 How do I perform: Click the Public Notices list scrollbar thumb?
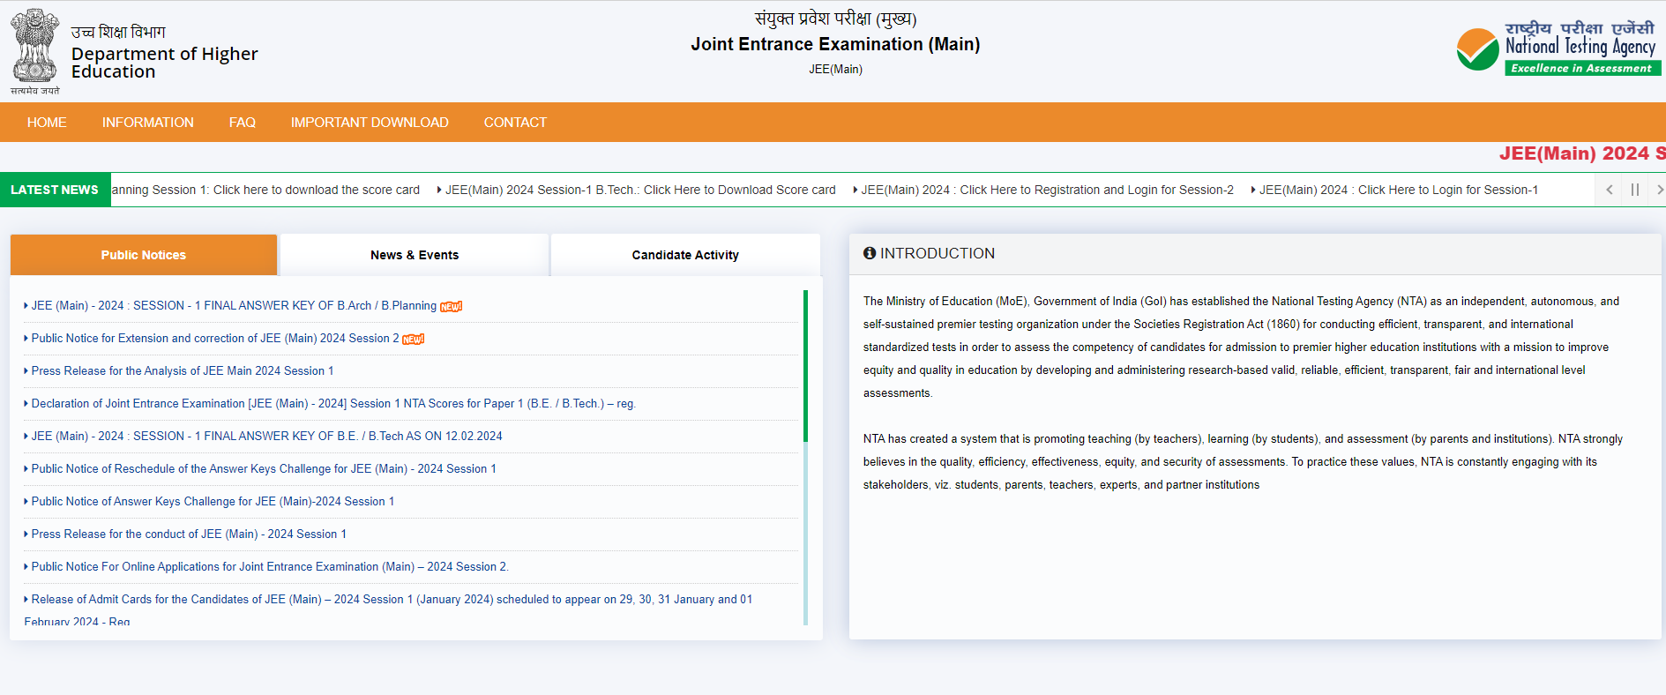click(x=805, y=366)
